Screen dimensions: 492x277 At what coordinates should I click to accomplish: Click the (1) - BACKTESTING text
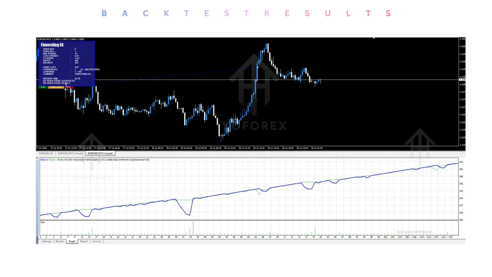click(90, 70)
